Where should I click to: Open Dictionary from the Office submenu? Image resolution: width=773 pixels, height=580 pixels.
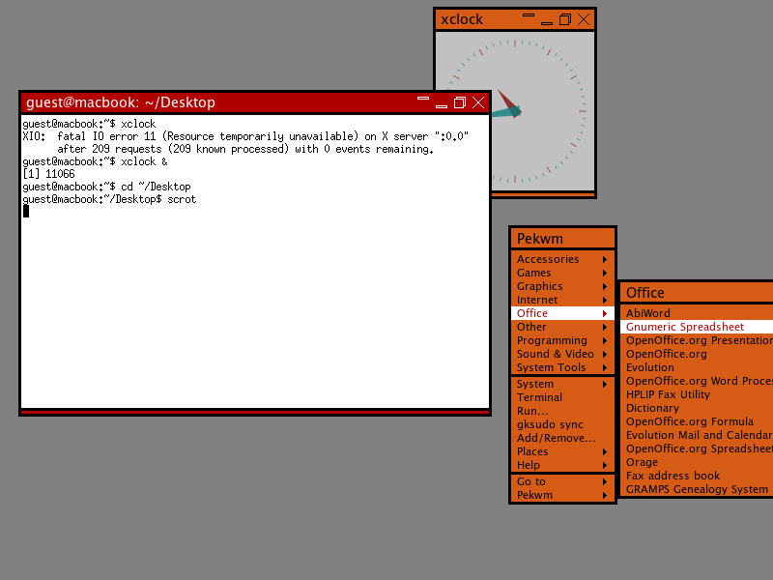[x=697, y=408]
